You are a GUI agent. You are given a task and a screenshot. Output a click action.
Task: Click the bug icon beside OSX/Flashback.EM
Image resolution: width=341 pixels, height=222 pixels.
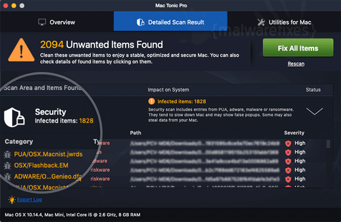tap(7, 165)
